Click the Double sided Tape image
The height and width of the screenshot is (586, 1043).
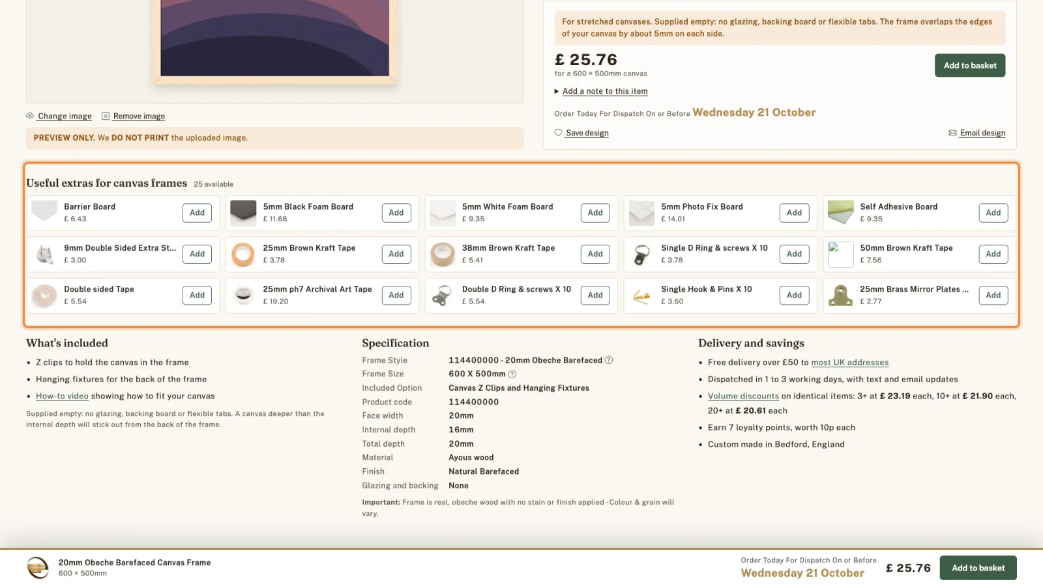[x=44, y=295]
